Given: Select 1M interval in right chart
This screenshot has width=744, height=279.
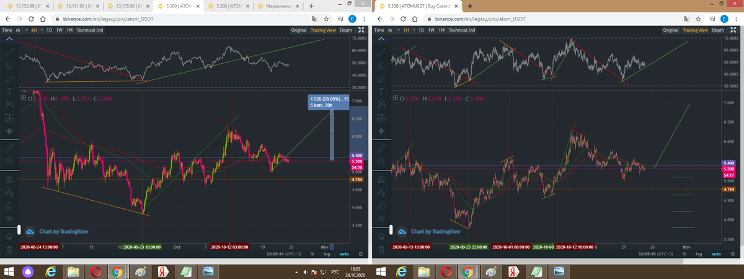Looking at the screenshot, I should click(442, 30).
